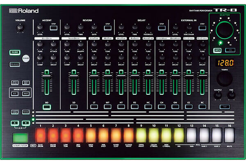Click the KIT drum select button
Image resolution: width=246 pixels, height=164 pixels.
coord(15,94)
